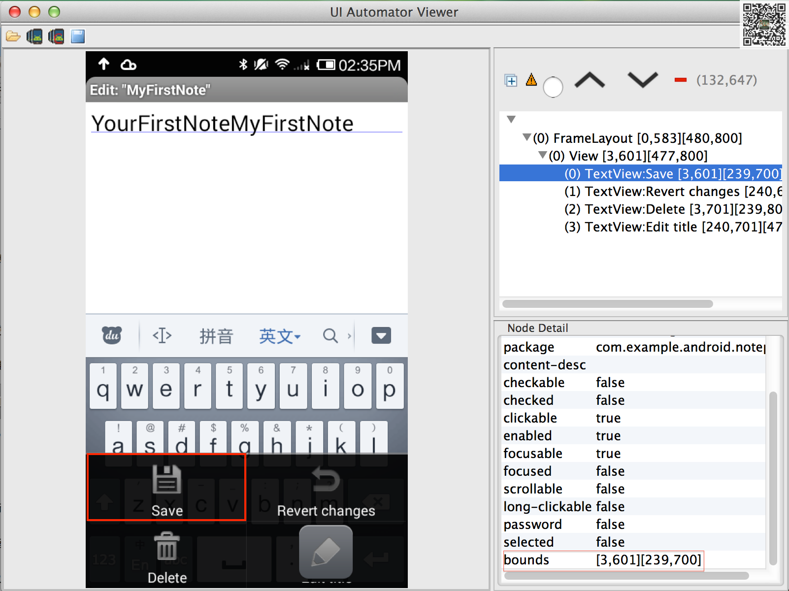The image size is (789, 591).
Task: Click the note text field YourFirstNoteMyFirstNote
Action: click(246, 123)
